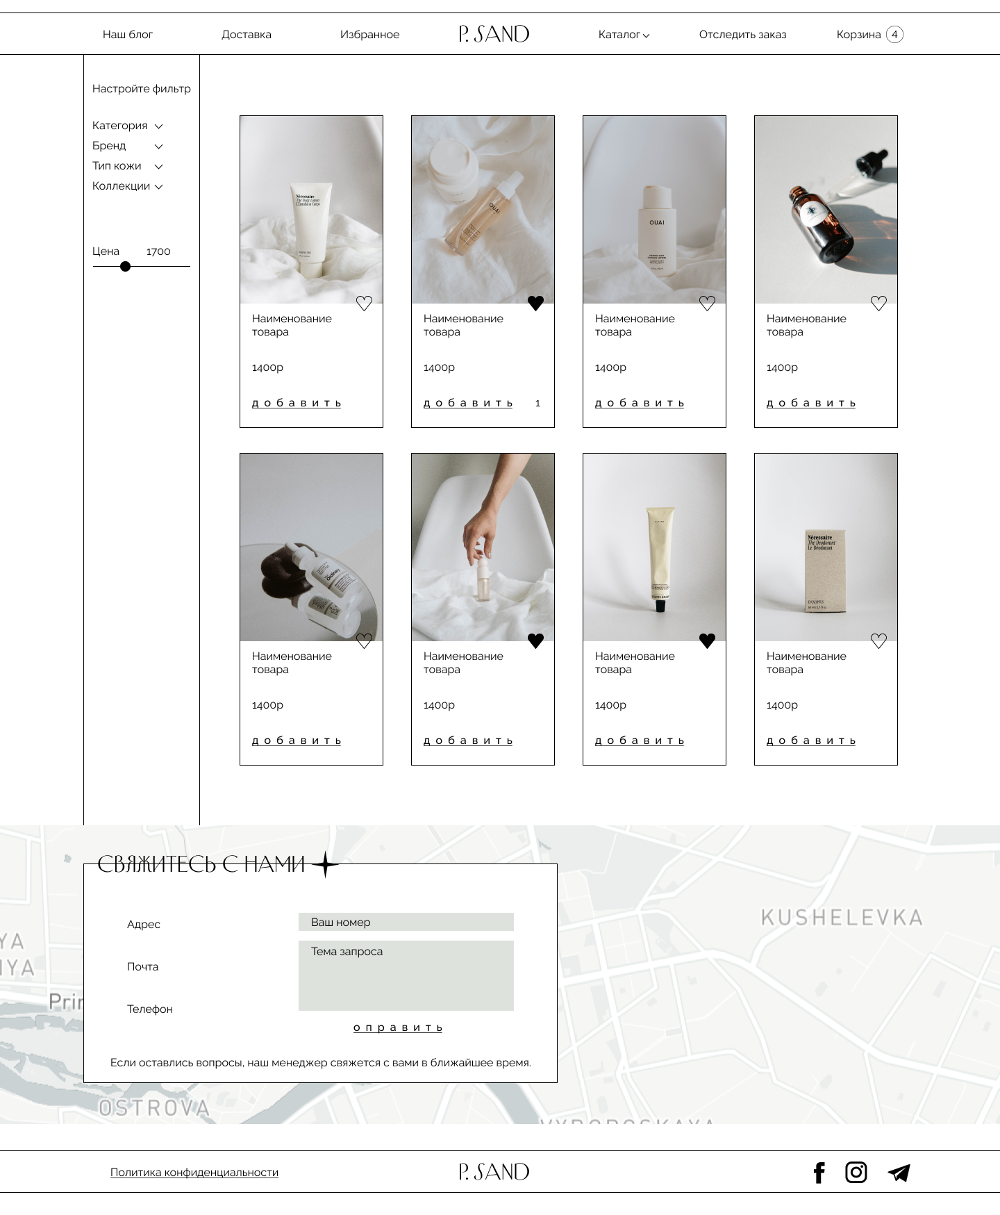
Task: Favorite the brown dropper bottle product
Action: (x=878, y=303)
